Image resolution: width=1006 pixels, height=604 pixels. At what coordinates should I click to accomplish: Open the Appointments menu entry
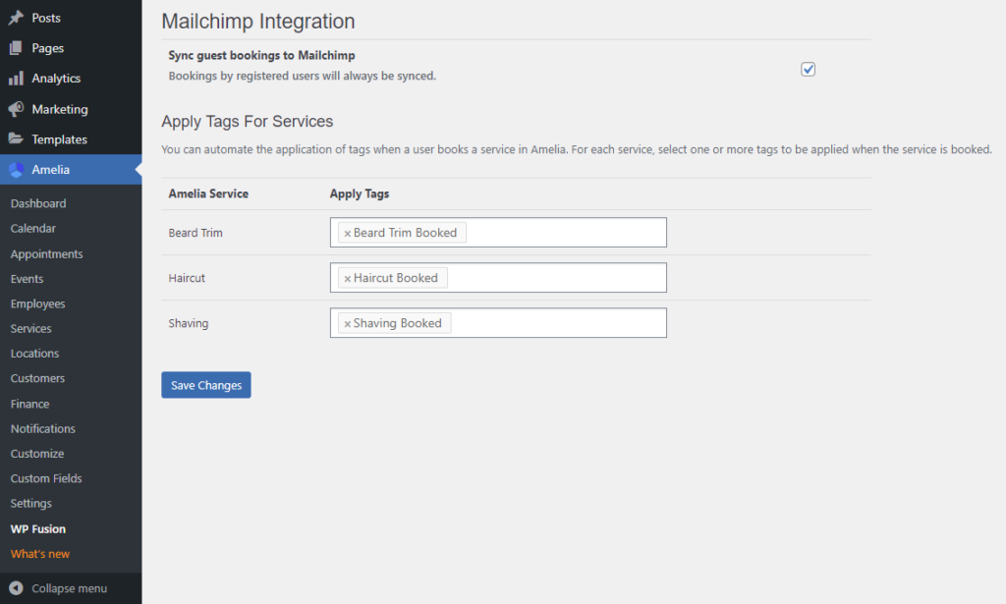point(46,253)
